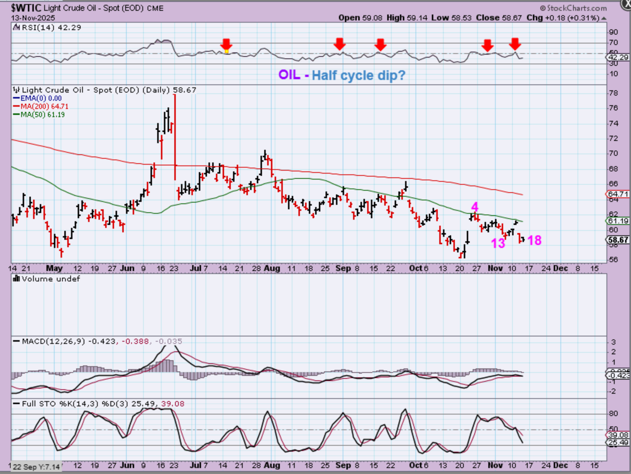Screen dimensions: 631x474
Task: Click the MA(200) 64.71 legend entry
Action: pos(44,106)
